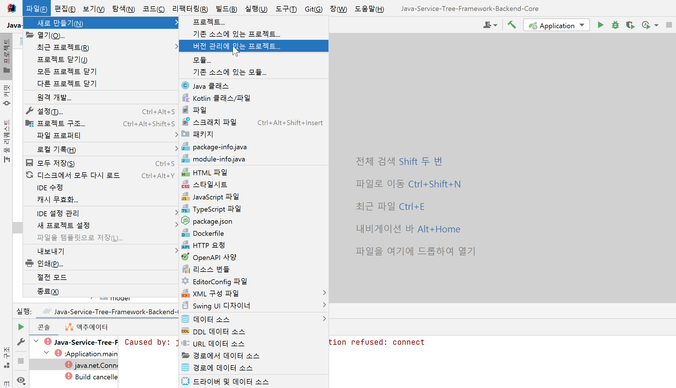676x388 pixels.
Task: Create a new Dockerfile
Action: tap(253, 233)
